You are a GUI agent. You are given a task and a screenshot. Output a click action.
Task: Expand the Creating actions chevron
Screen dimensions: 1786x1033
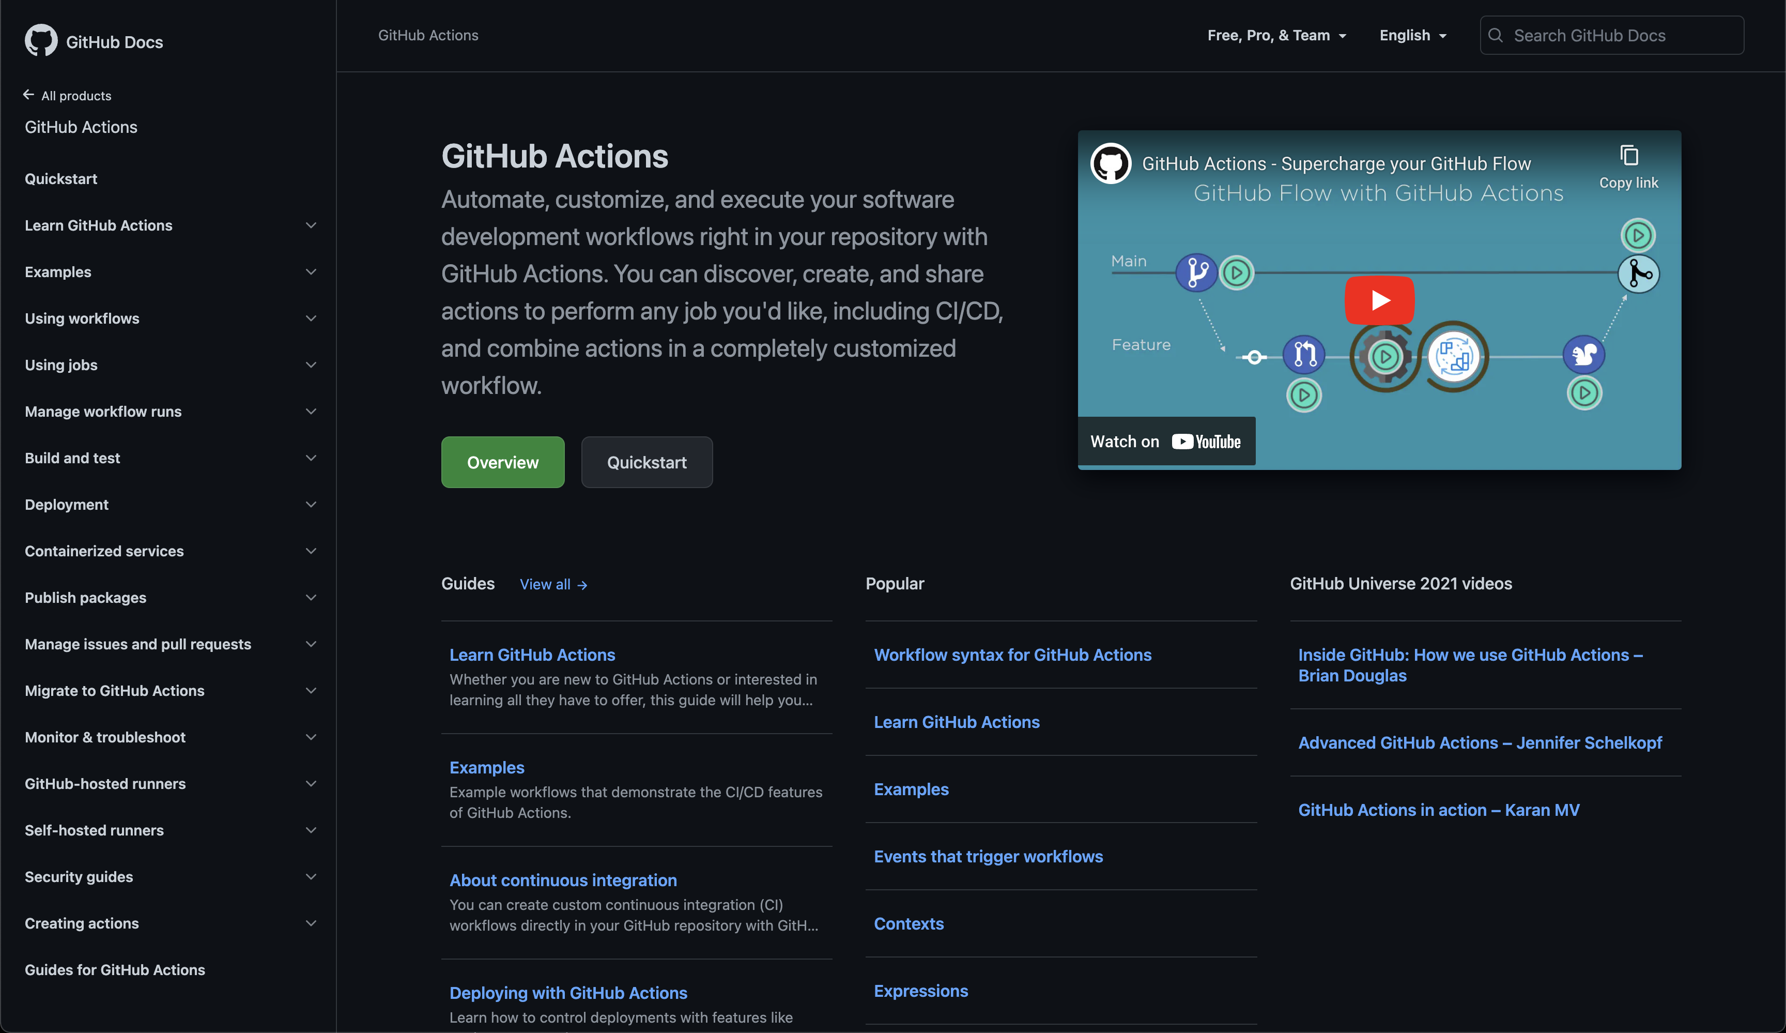[x=311, y=924]
